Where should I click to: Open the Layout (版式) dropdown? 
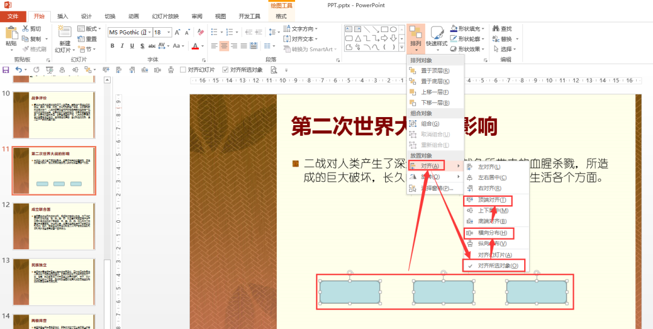[89, 29]
